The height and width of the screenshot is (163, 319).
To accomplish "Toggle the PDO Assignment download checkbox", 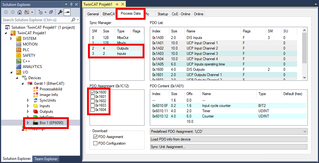I will click(95, 137).
